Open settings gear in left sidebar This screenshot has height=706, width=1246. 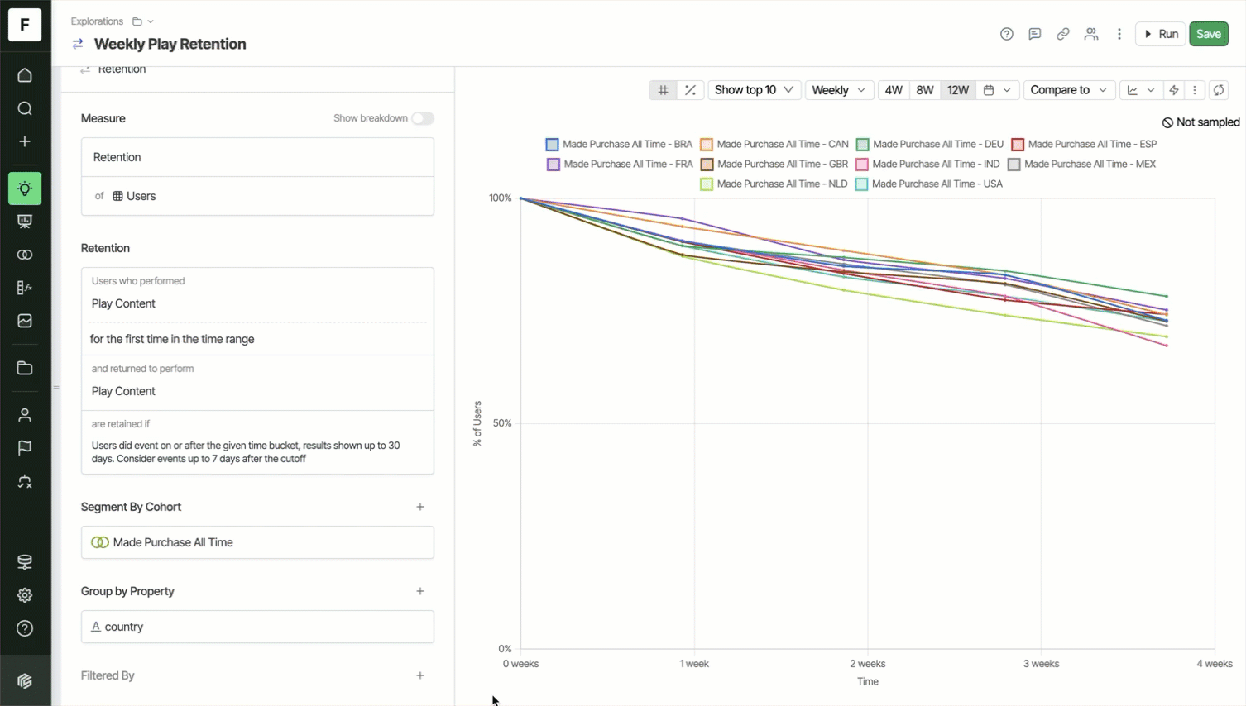pyautogui.click(x=25, y=595)
